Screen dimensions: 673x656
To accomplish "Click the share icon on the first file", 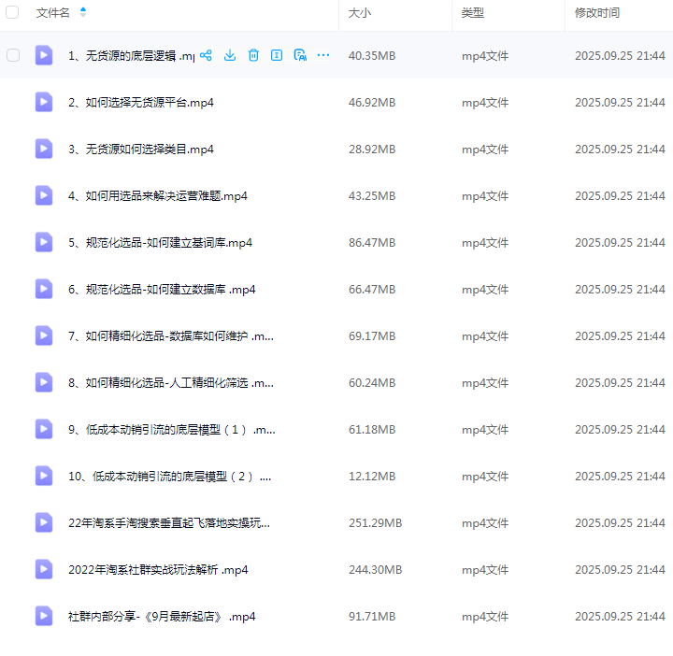I will point(207,55).
